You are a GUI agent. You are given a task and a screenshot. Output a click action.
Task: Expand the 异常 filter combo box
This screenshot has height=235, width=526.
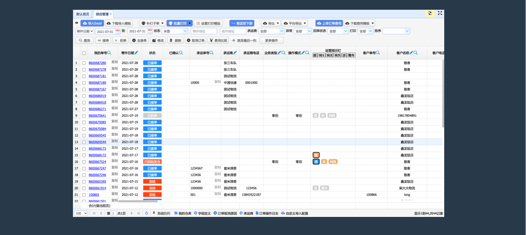pos(309,31)
